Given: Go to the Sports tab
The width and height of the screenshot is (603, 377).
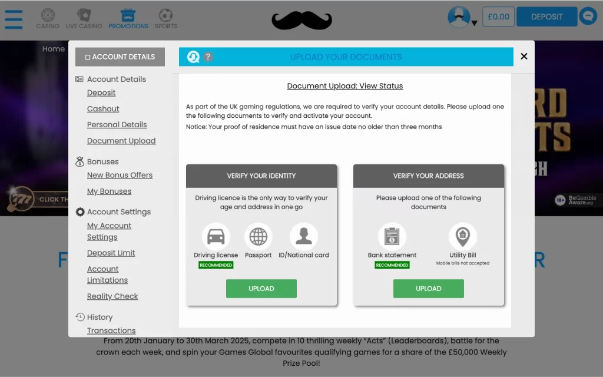Looking at the screenshot, I should pos(166,19).
